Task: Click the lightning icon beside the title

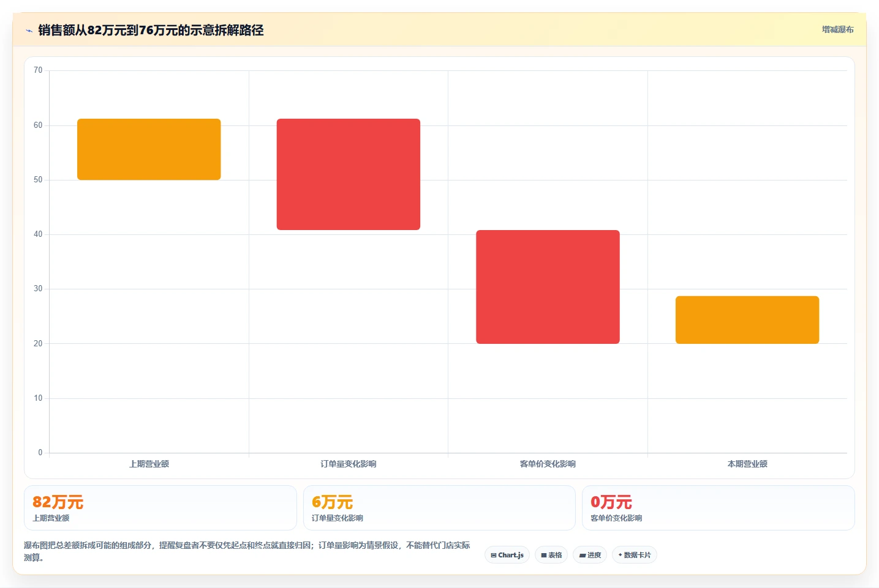Action: pyautogui.click(x=29, y=31)
